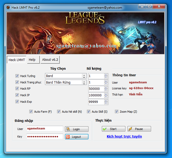Click the License key value sg-610xx-04xxx
172x158 pixels.
(141, 88)
